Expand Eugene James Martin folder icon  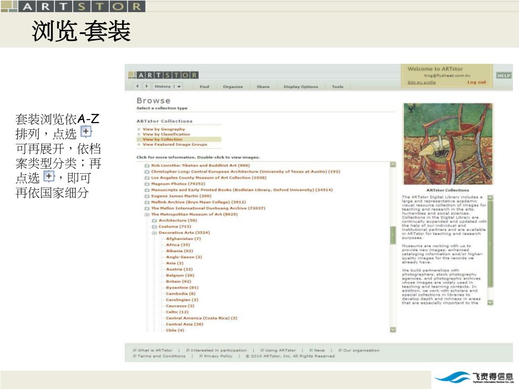[147, 197]
